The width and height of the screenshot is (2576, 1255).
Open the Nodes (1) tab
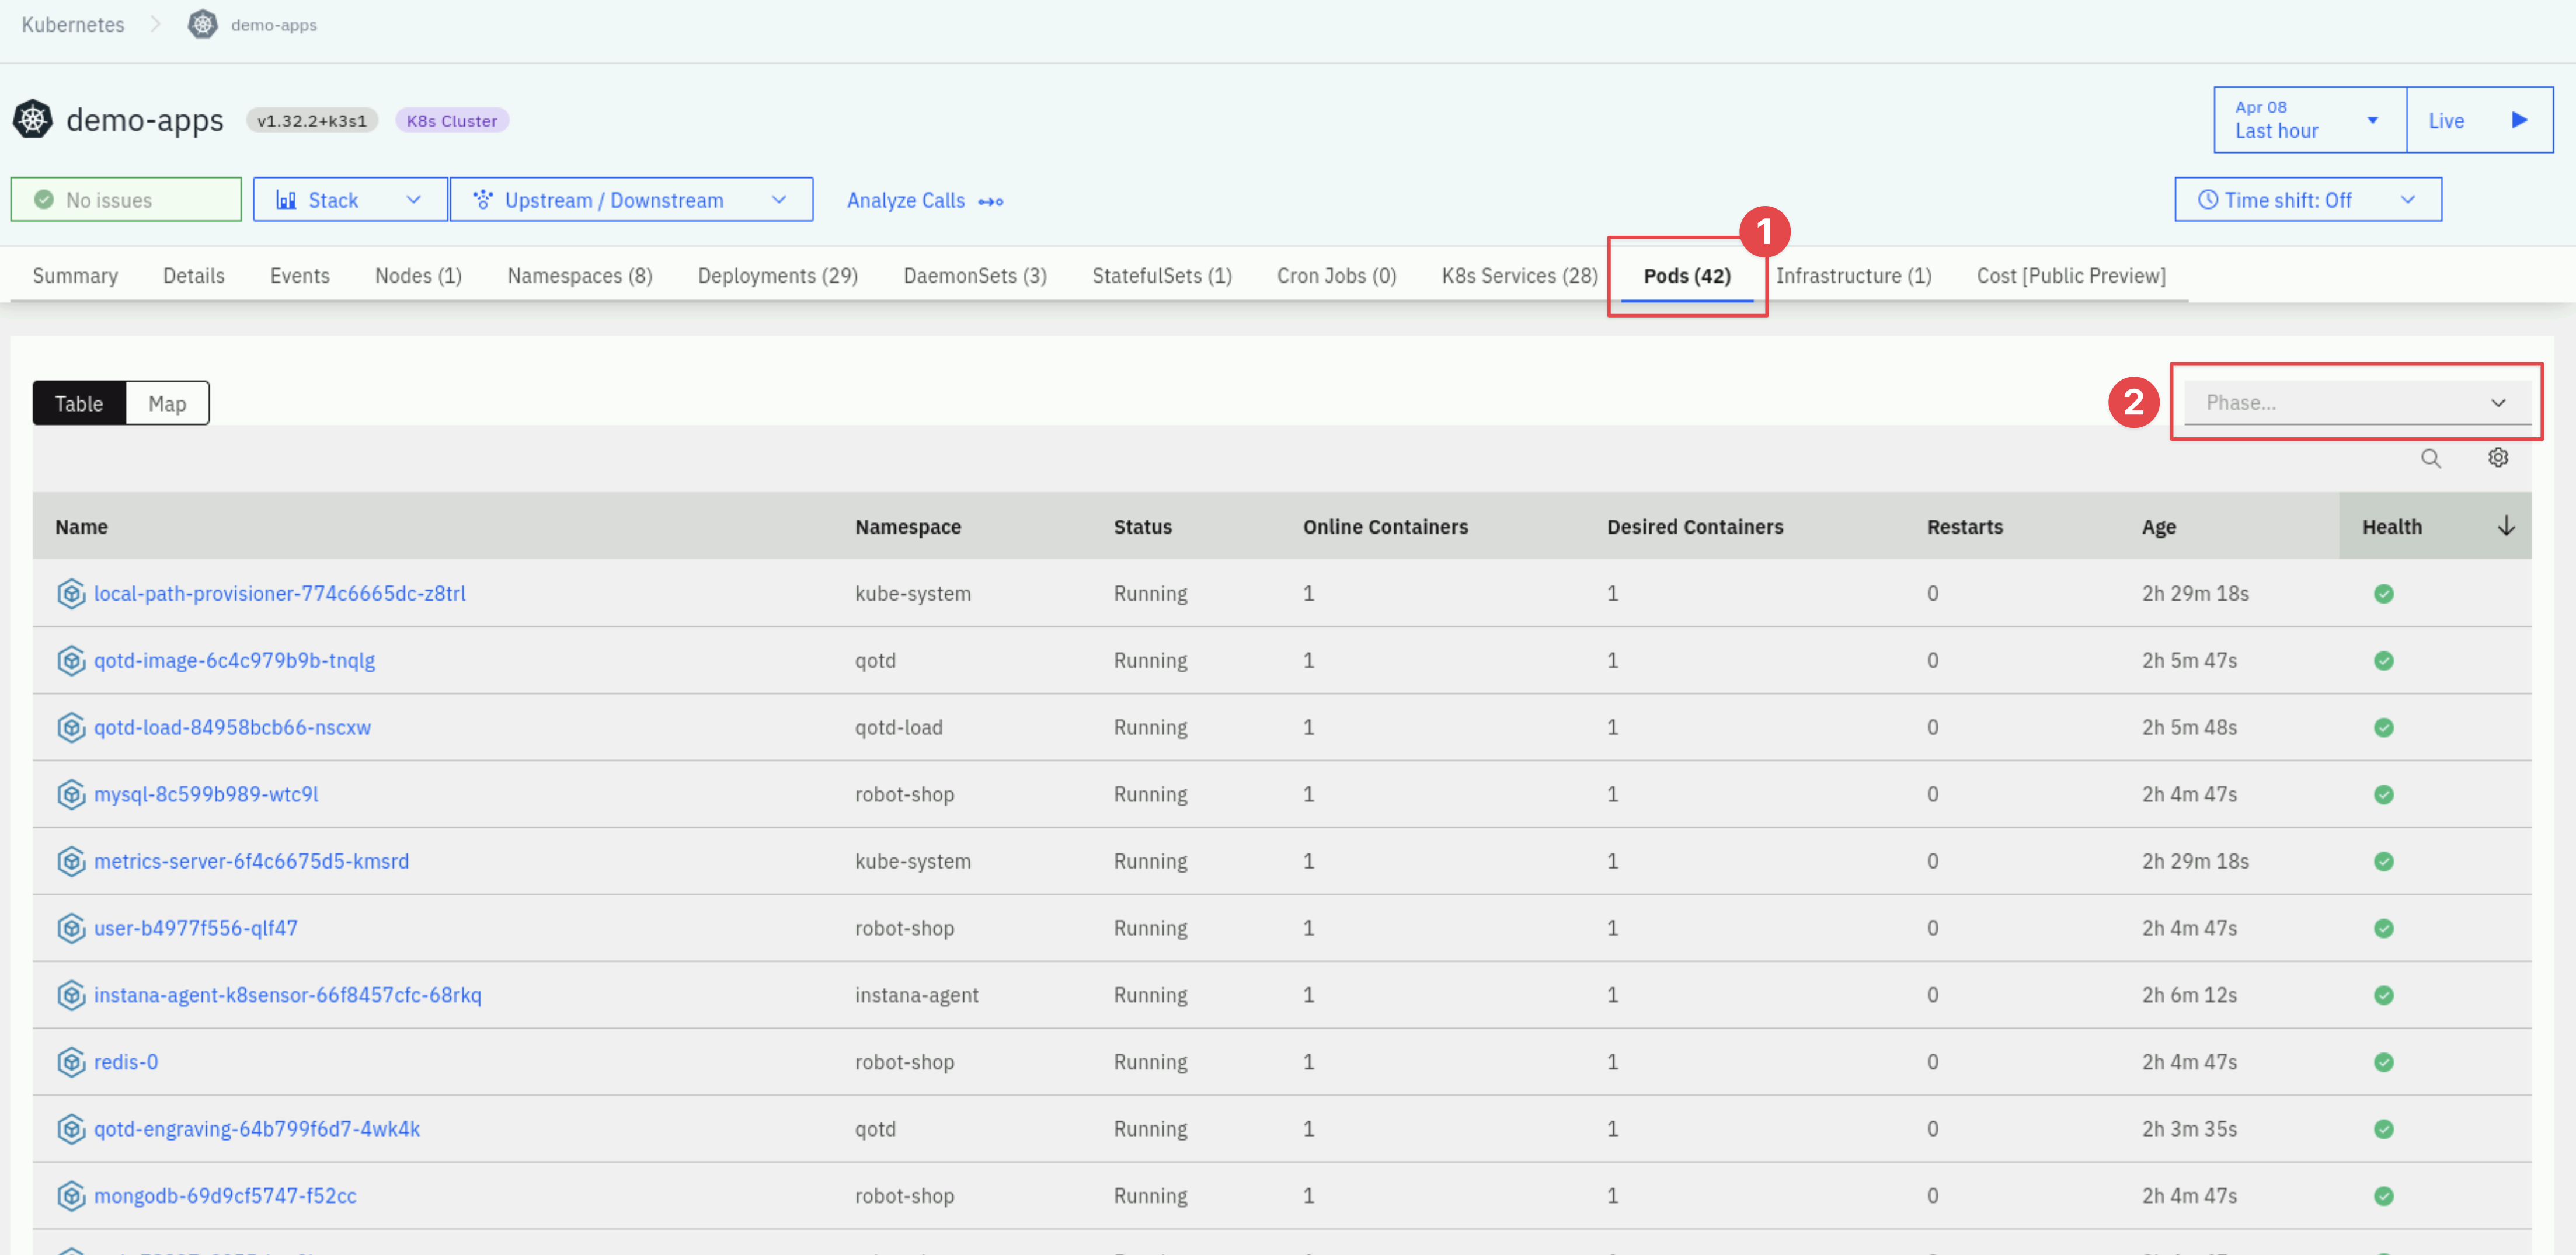point(418,276)
